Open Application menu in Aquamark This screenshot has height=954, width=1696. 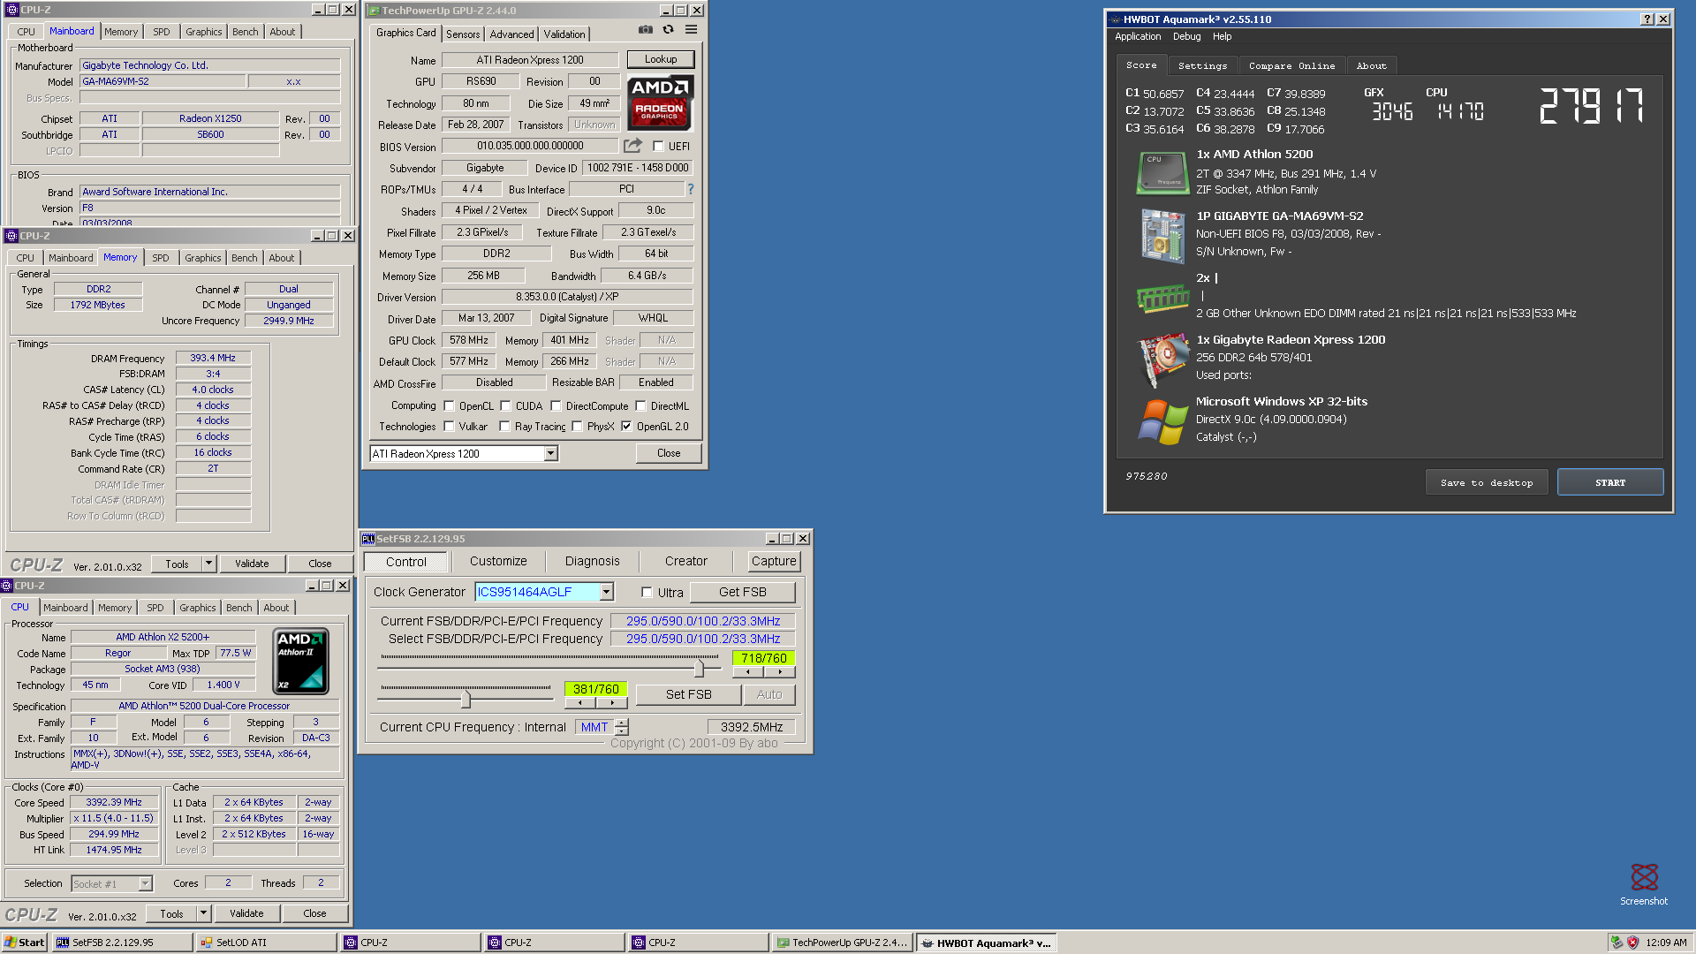click(1138, 36)
